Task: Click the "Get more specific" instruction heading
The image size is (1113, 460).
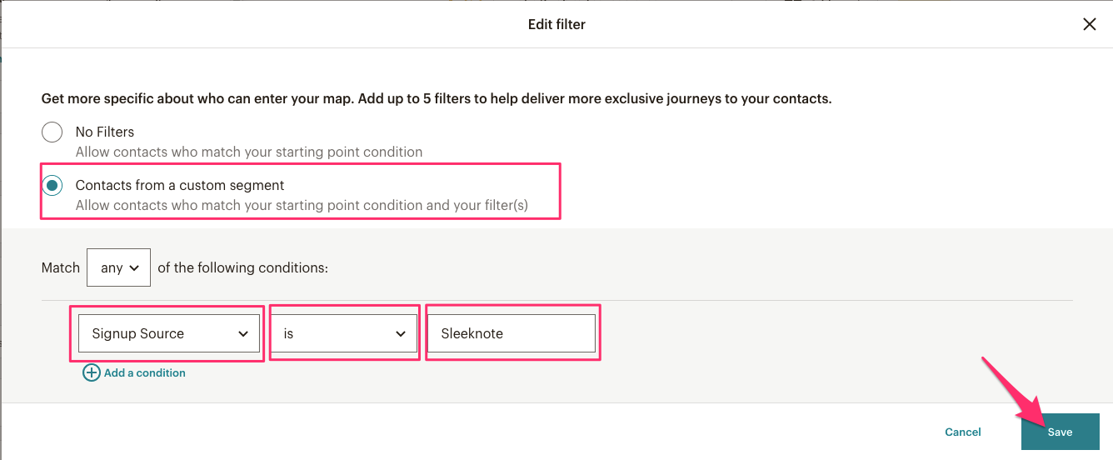Action: (437, 98)
